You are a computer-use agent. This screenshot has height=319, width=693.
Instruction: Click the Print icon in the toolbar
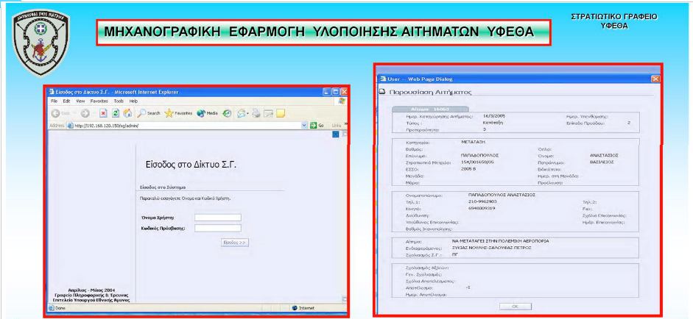(255, 113)
